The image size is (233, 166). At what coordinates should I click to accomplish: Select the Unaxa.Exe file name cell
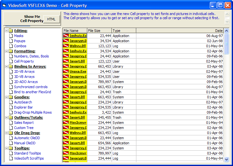click(75, 72)
